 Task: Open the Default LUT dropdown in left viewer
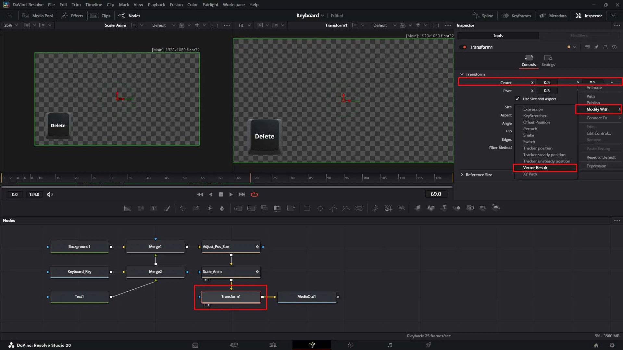163,25
